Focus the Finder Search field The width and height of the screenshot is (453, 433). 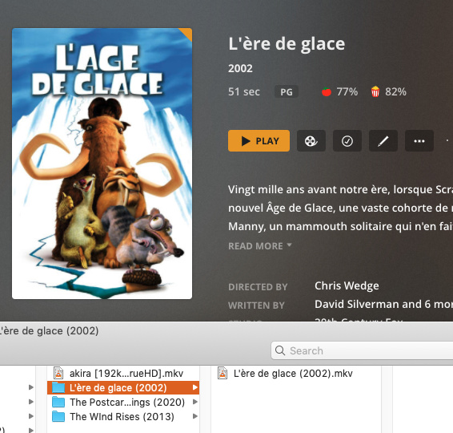(362, 350)
